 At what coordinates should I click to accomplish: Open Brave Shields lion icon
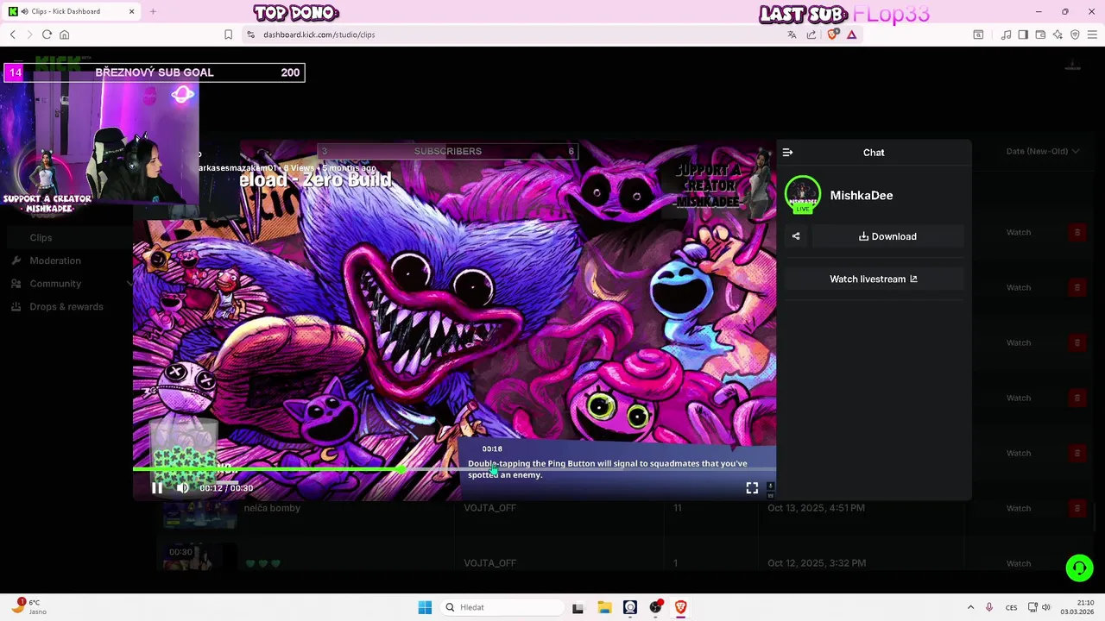click(x=832, y=34)
